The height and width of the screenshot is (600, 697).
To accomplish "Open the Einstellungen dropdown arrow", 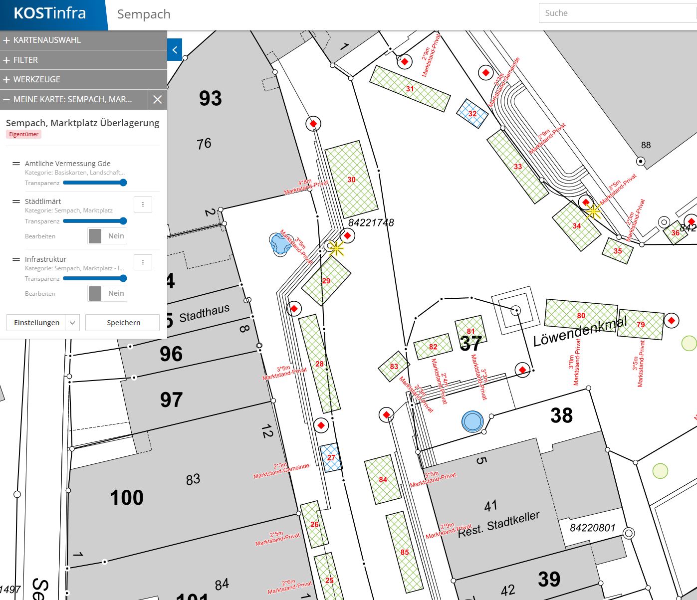I will [x=73, y=323].
